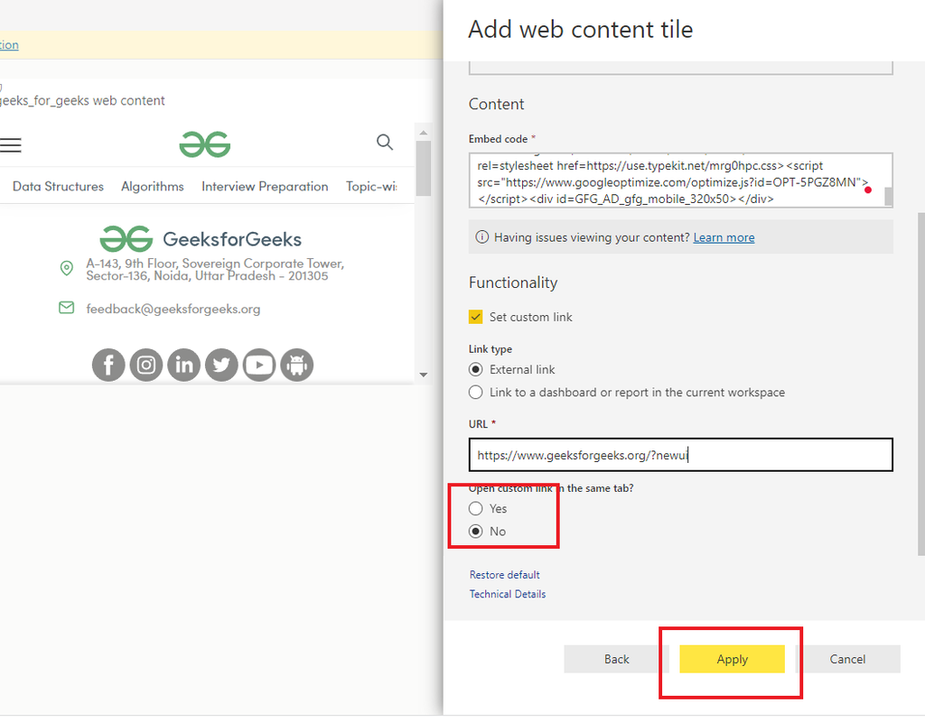Open the LinkedIn social icon
The height and width of the screenshot is (722, 925).
pyautogui.click(x=184, y=366)
